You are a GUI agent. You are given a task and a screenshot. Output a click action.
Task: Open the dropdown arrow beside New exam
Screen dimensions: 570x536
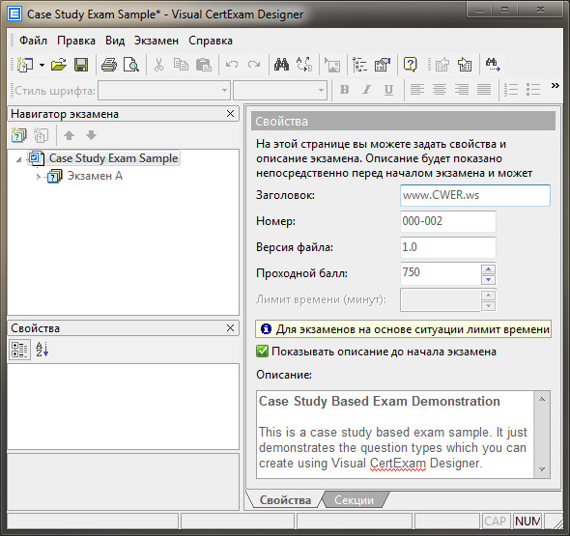point(42,65)
